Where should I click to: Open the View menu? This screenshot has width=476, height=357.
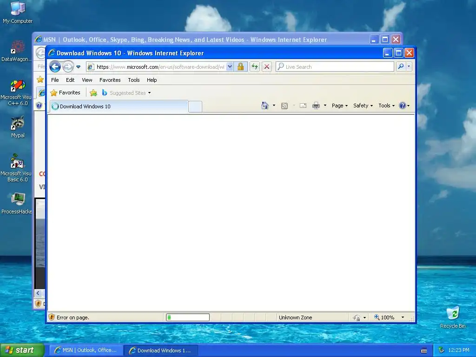(x=87, y=80)
